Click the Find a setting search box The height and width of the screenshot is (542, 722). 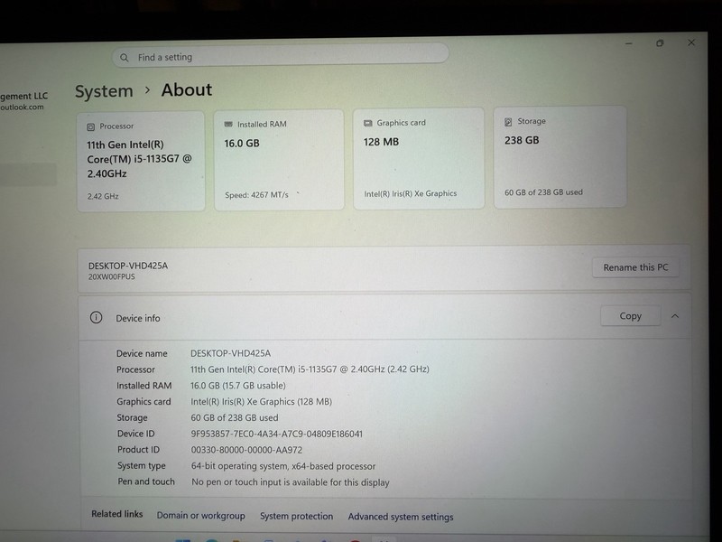(281, 55)
